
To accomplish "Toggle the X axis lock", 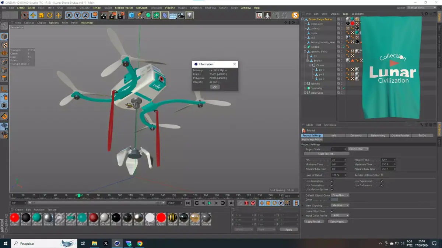I will 69,15.
